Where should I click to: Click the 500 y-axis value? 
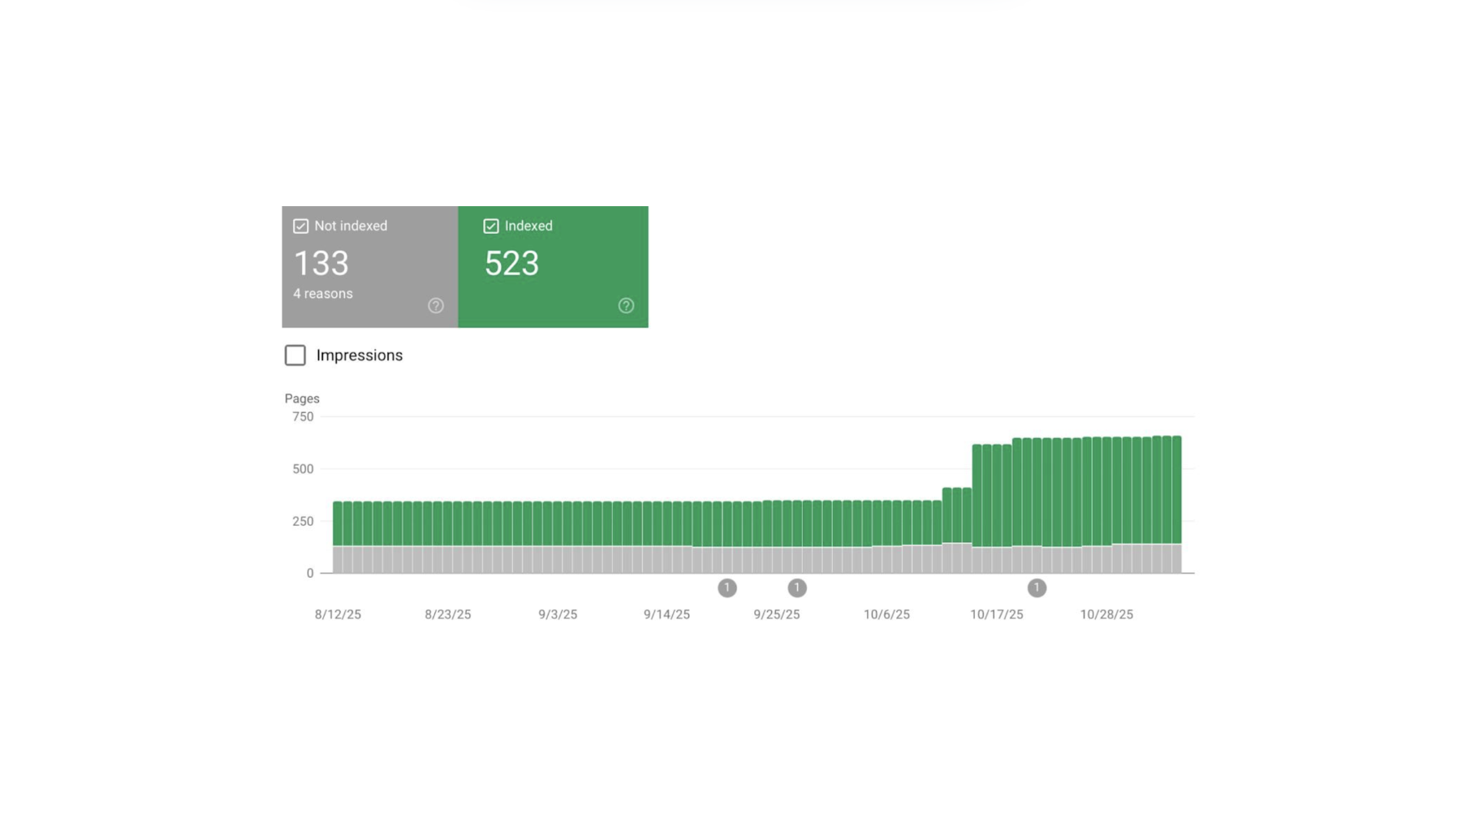[x=303, y=469]
